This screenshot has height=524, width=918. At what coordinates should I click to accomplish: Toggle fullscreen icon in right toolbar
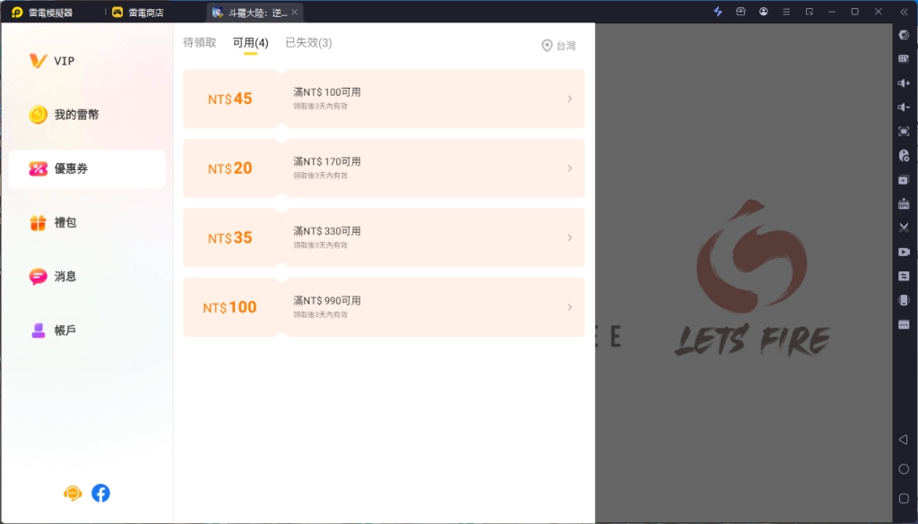pyautogui.click(x=904, y=132)
